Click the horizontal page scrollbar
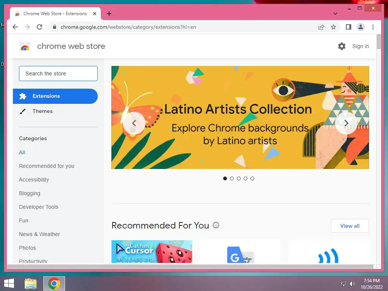 point(190,266)
